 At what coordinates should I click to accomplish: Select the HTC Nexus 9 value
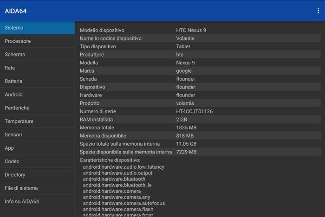tap(191, 30)
